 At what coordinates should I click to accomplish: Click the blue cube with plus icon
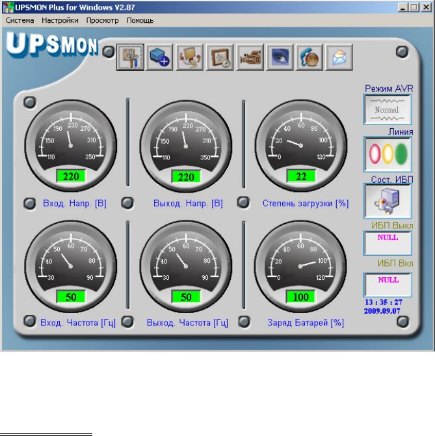159,57
